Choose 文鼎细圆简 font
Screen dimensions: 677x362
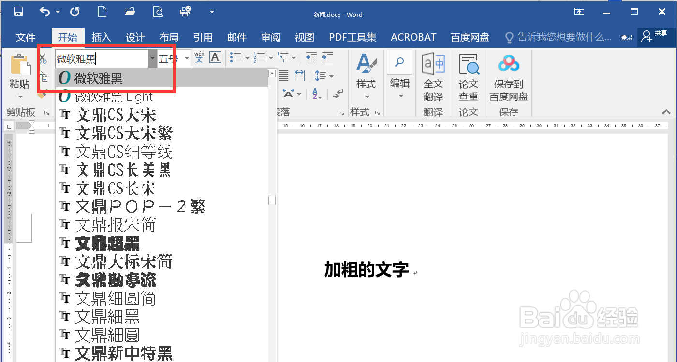[x=162, y=298]
